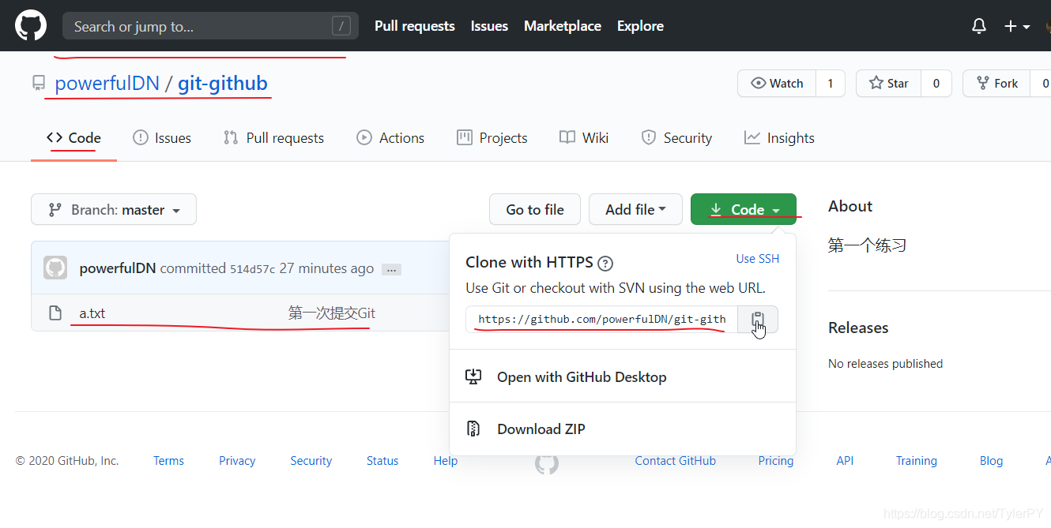Copy clone URL with clipboard icon
Viewport: 1051px width, 528px height.
tap(758, 320)
